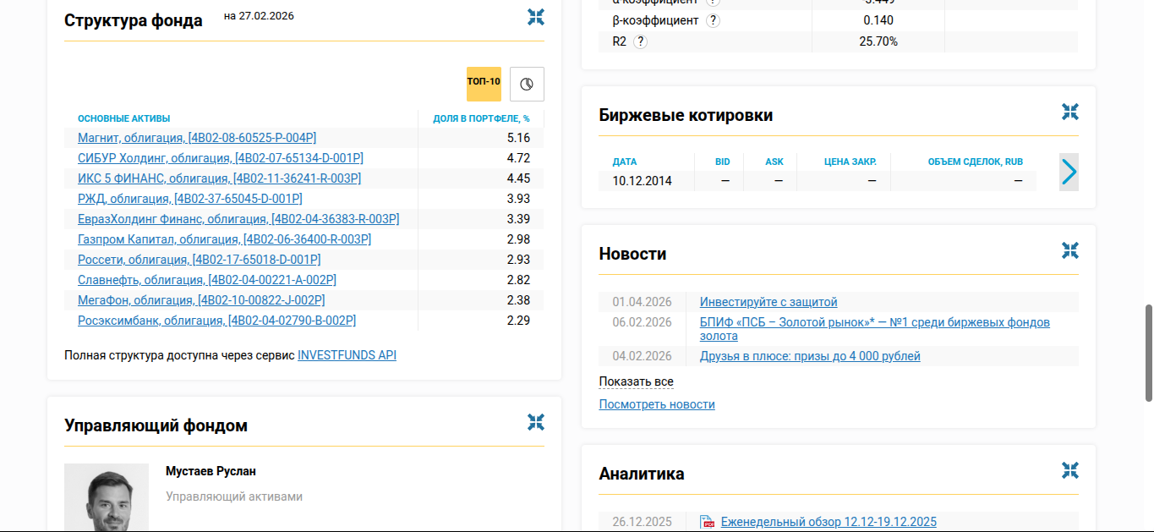This screenshot has width=1154, height=532.
Task: Open the INVESTFUNDS API link
Action: tap(347, 355)
